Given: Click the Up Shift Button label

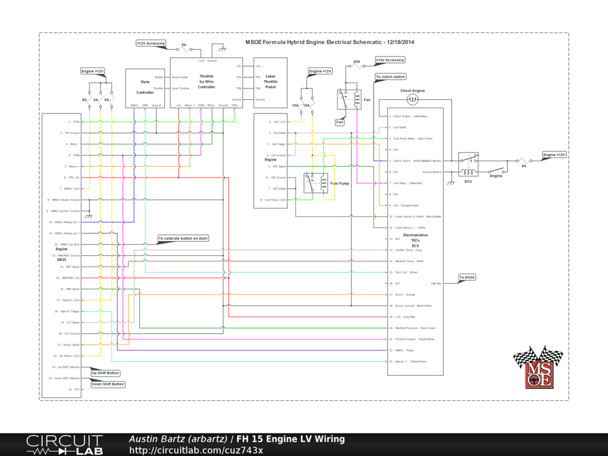Looking at the screenshot, I should coord(105,373).
